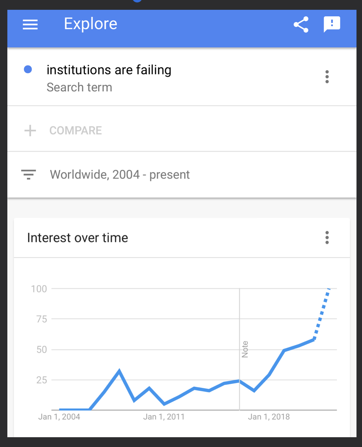Screen dimensions: 362x447
Task: Click the share icon in header
Action: point(301,24)
